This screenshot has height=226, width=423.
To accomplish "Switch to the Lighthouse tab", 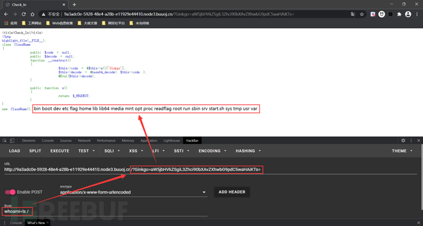I will coord(172,140).
